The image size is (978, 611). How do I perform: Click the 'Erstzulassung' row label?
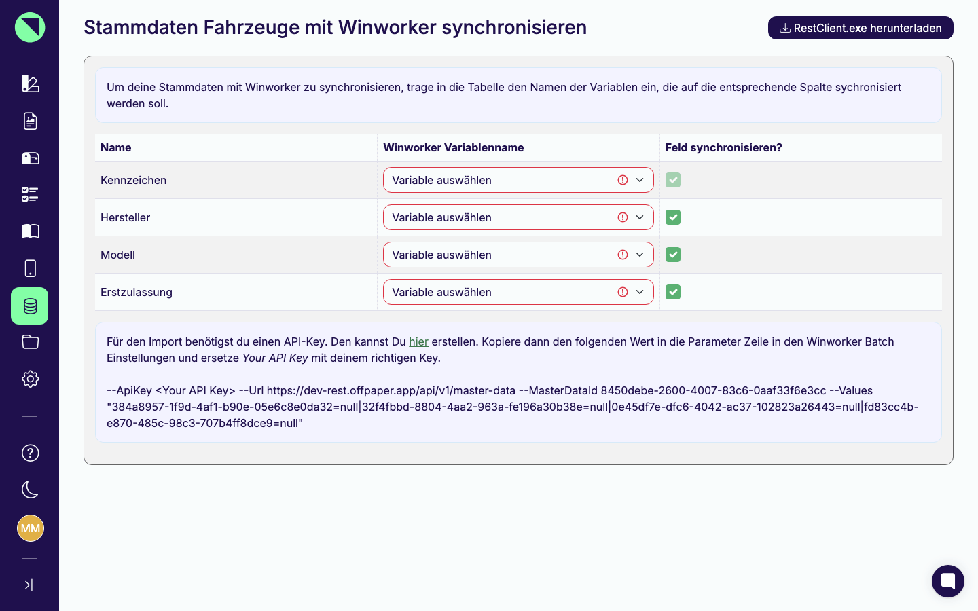[137, 292]
